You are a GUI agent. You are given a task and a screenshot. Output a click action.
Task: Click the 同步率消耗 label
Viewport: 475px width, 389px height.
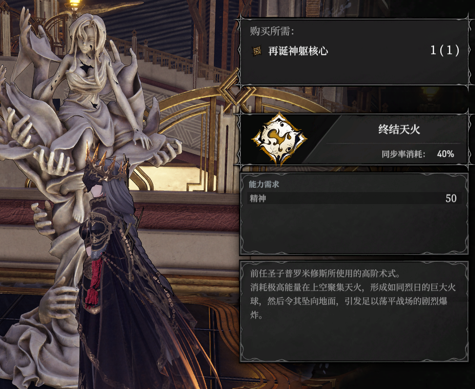(403, 154)
